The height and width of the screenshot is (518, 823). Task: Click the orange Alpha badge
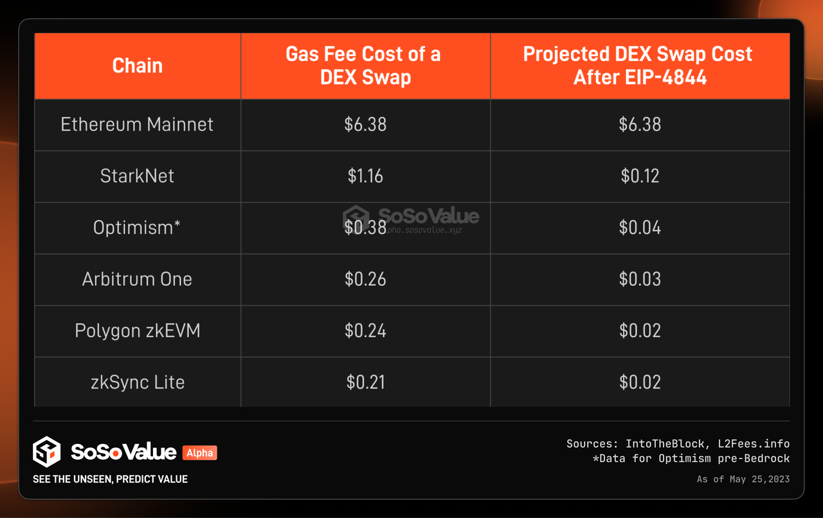tap(200, 453)
